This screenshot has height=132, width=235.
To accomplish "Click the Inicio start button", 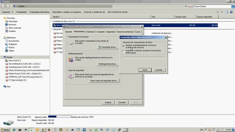I will pos(5,130).
